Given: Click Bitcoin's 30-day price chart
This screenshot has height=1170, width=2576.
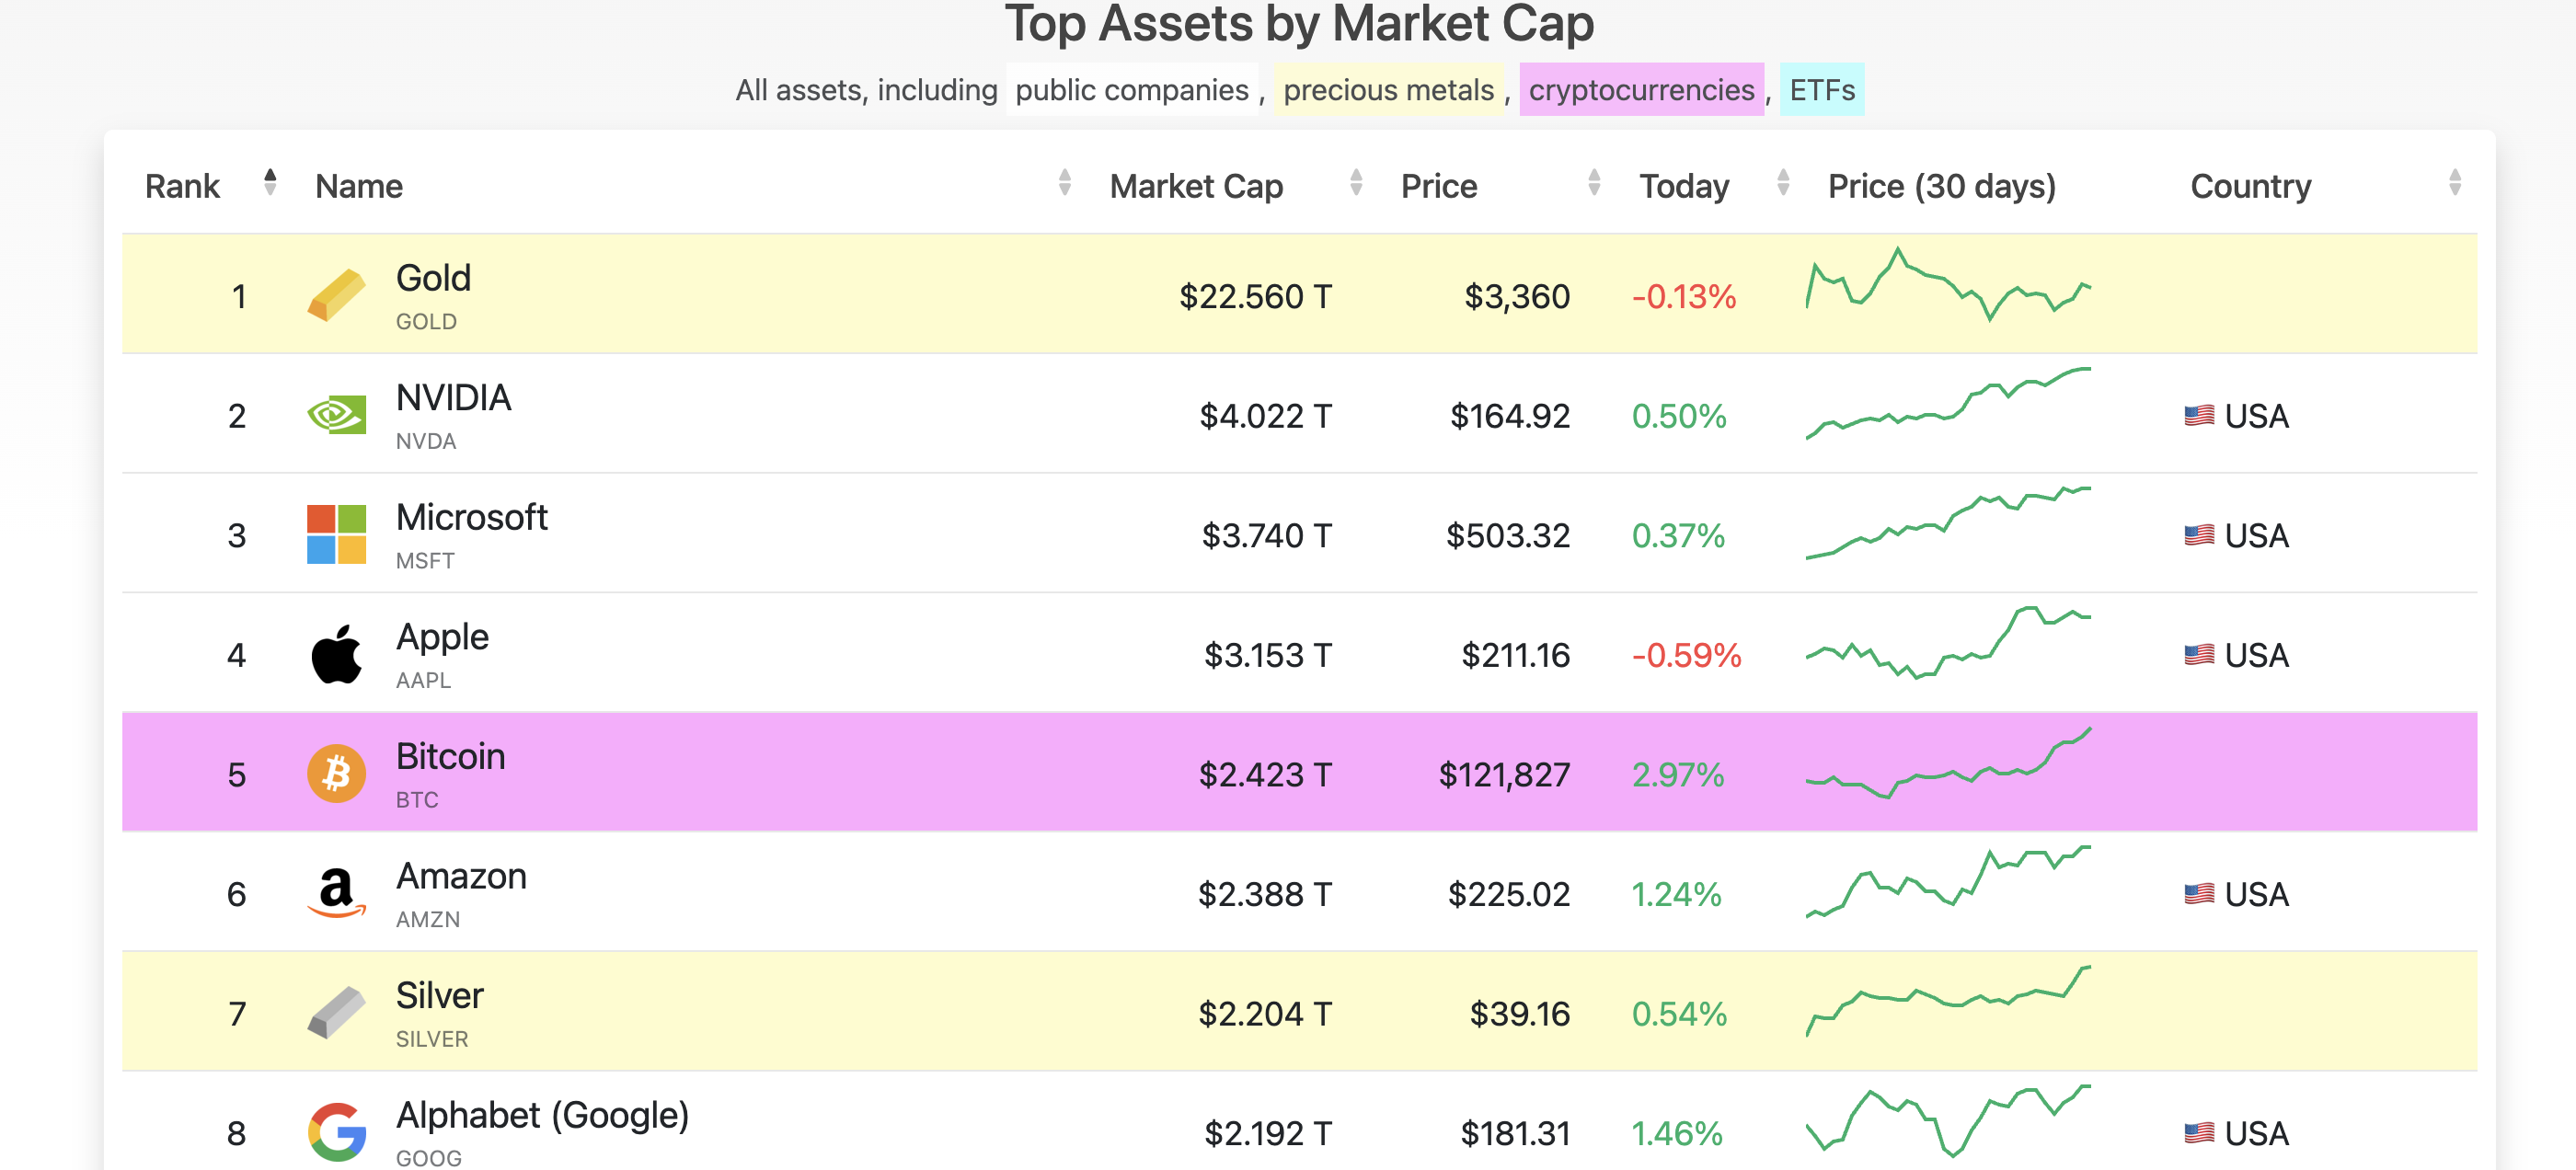Looking at the screenshot, I should click(1948, 762).
